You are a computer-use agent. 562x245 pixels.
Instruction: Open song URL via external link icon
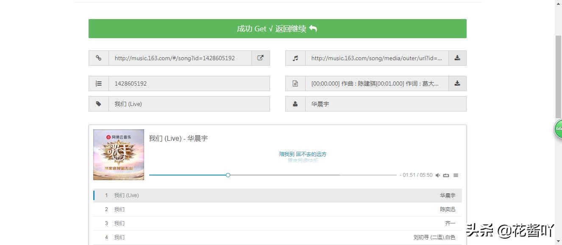click(261, 58)
